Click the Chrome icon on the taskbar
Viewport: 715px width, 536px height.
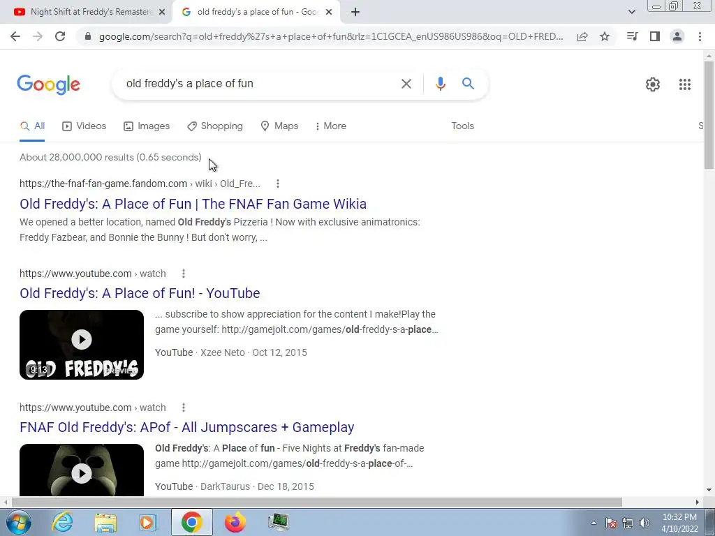191,522
